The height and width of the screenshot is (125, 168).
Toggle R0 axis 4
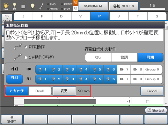coord(83,69)
